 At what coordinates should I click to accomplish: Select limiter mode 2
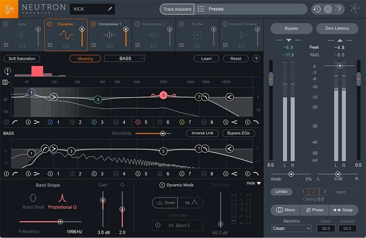click(x=314, y=192)
